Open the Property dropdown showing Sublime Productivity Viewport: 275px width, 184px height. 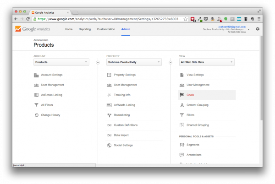134,62
